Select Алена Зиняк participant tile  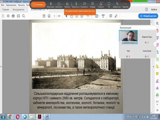(x=147, y=51)
